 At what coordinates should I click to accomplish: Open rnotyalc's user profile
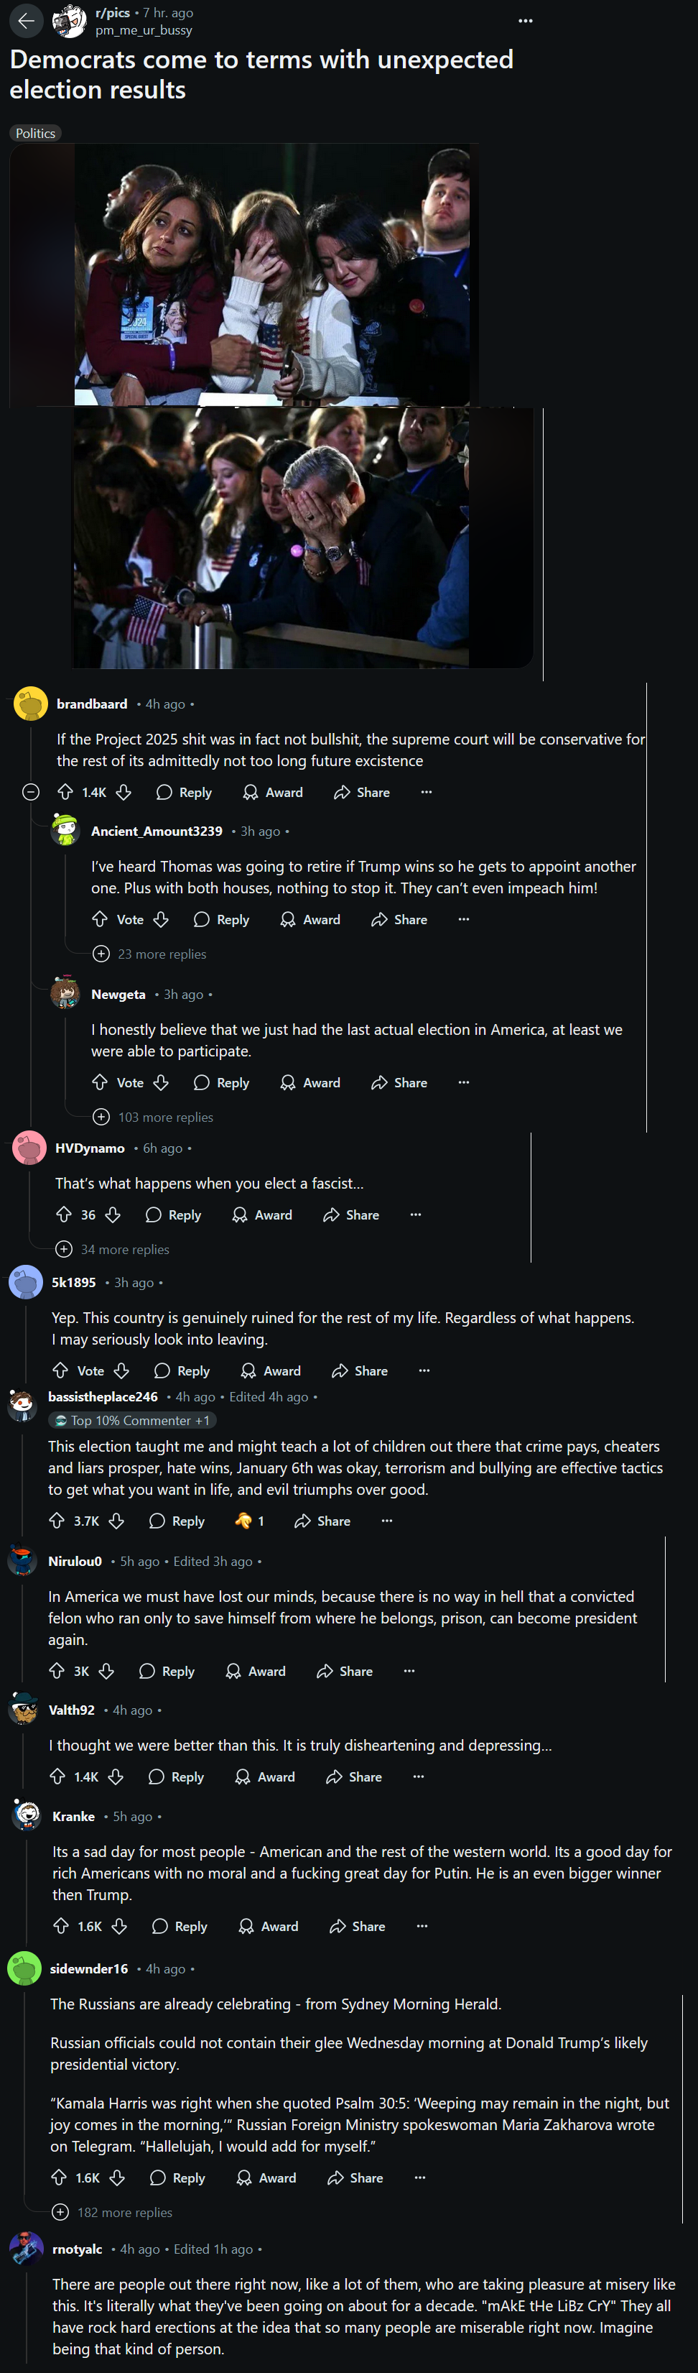[78, 2249]
